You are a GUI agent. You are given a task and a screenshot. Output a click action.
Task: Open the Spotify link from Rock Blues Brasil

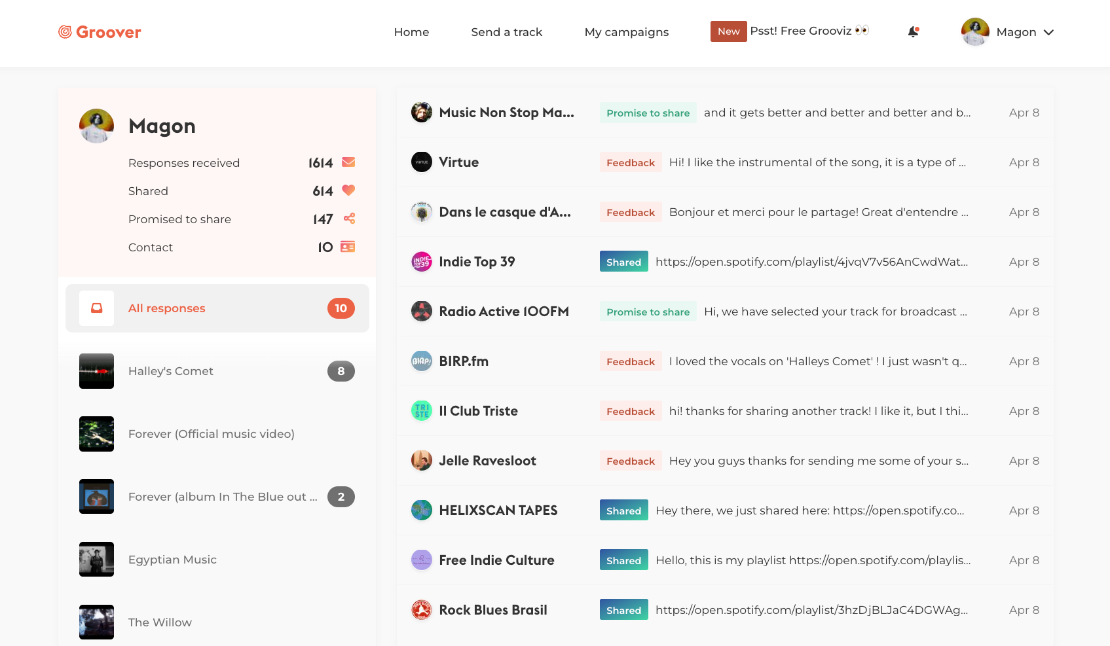pos(811,610)
